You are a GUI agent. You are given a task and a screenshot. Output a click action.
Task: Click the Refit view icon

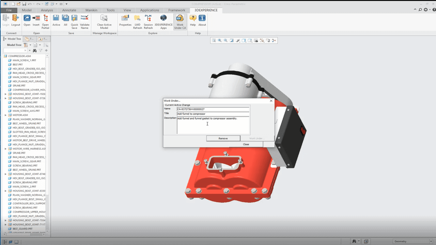point(214,40)
